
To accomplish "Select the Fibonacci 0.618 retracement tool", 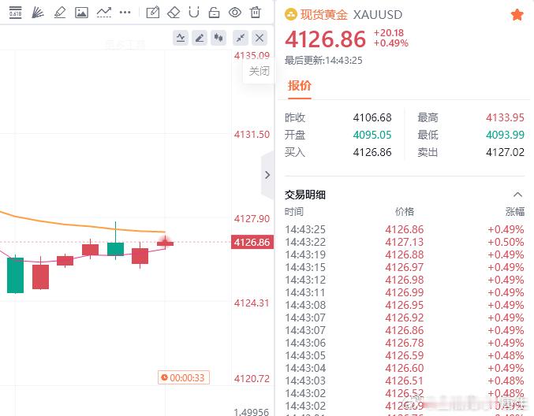I will coord(15,13).
